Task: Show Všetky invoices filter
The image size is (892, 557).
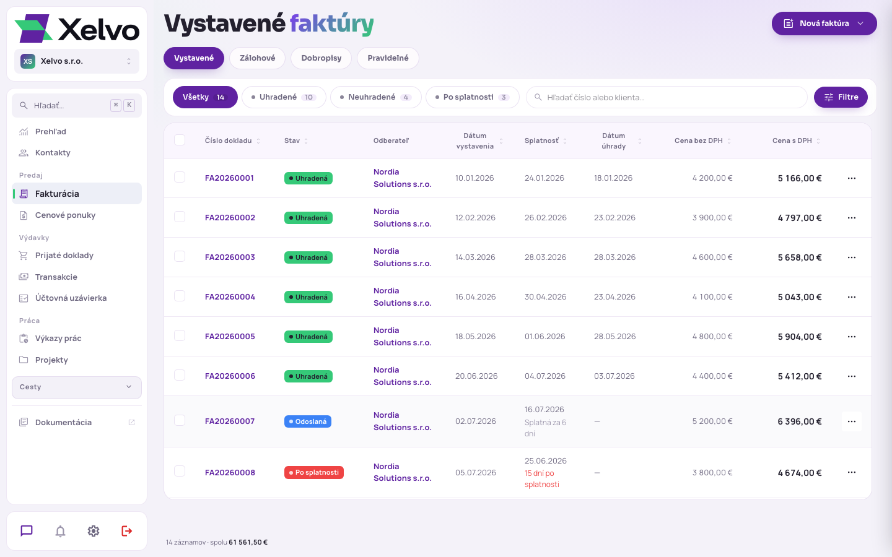Action: point(205,97)
